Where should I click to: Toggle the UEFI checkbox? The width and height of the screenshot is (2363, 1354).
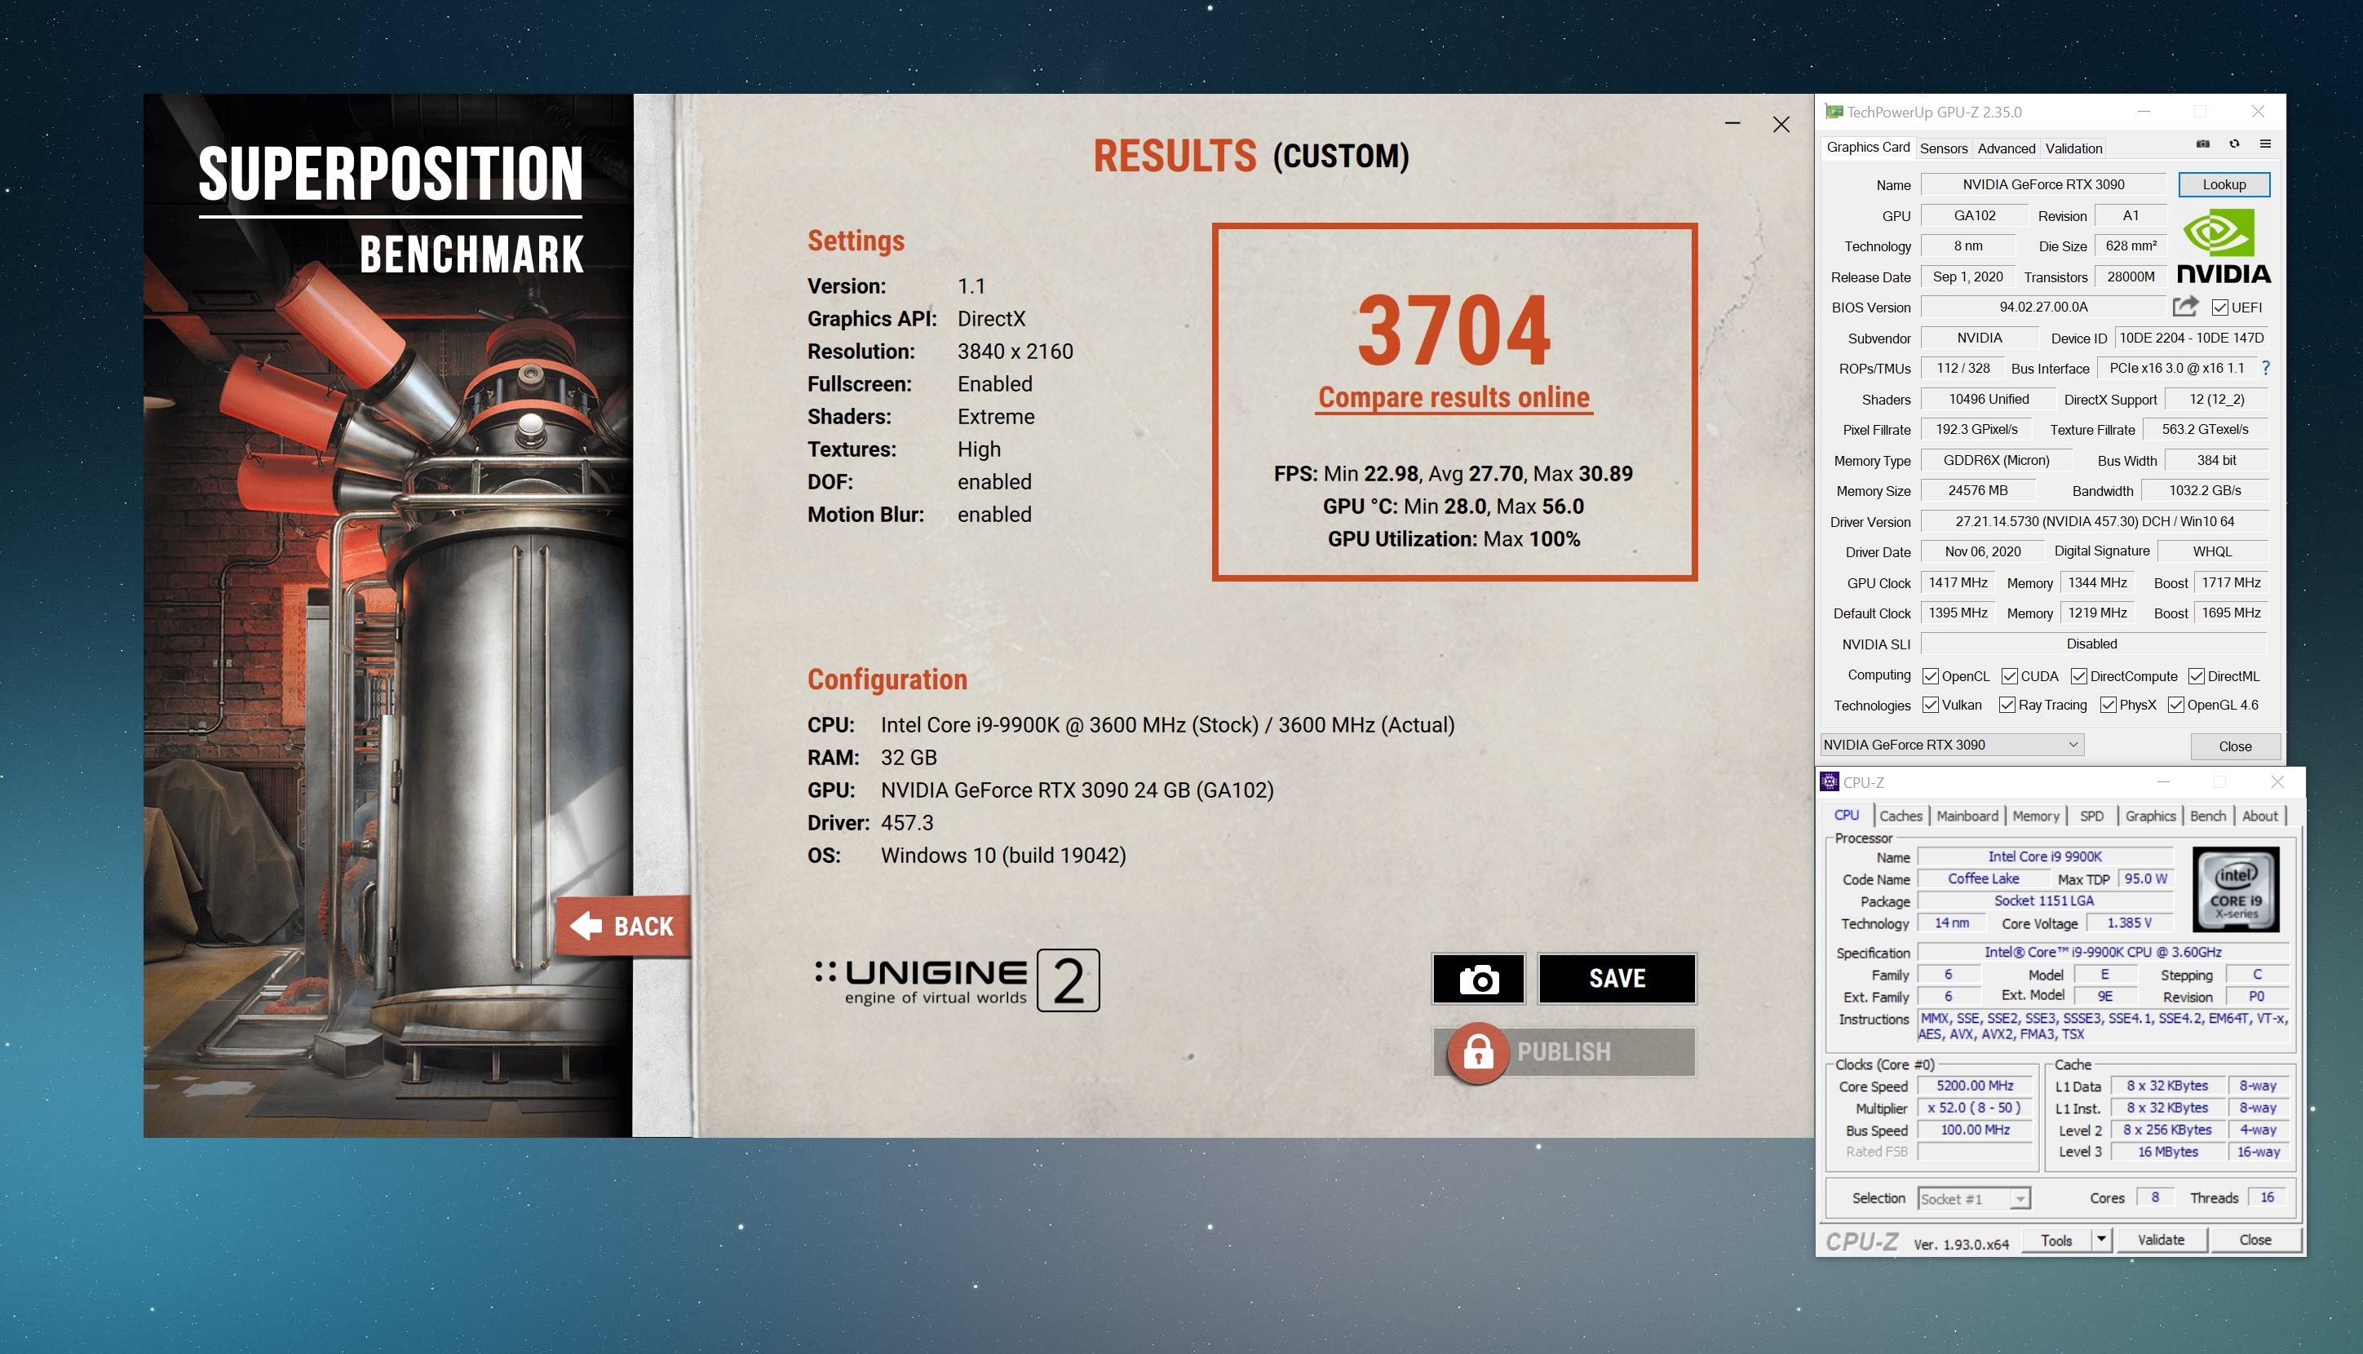[x=2219, y=308]
